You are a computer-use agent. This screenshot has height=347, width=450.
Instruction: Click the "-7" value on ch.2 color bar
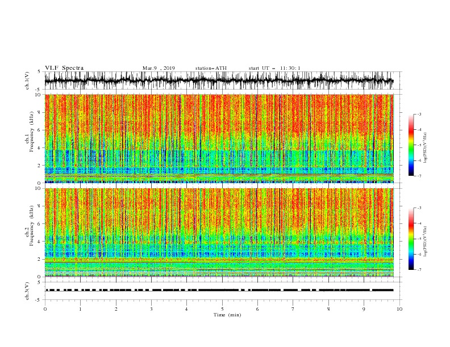coord(419,269)
